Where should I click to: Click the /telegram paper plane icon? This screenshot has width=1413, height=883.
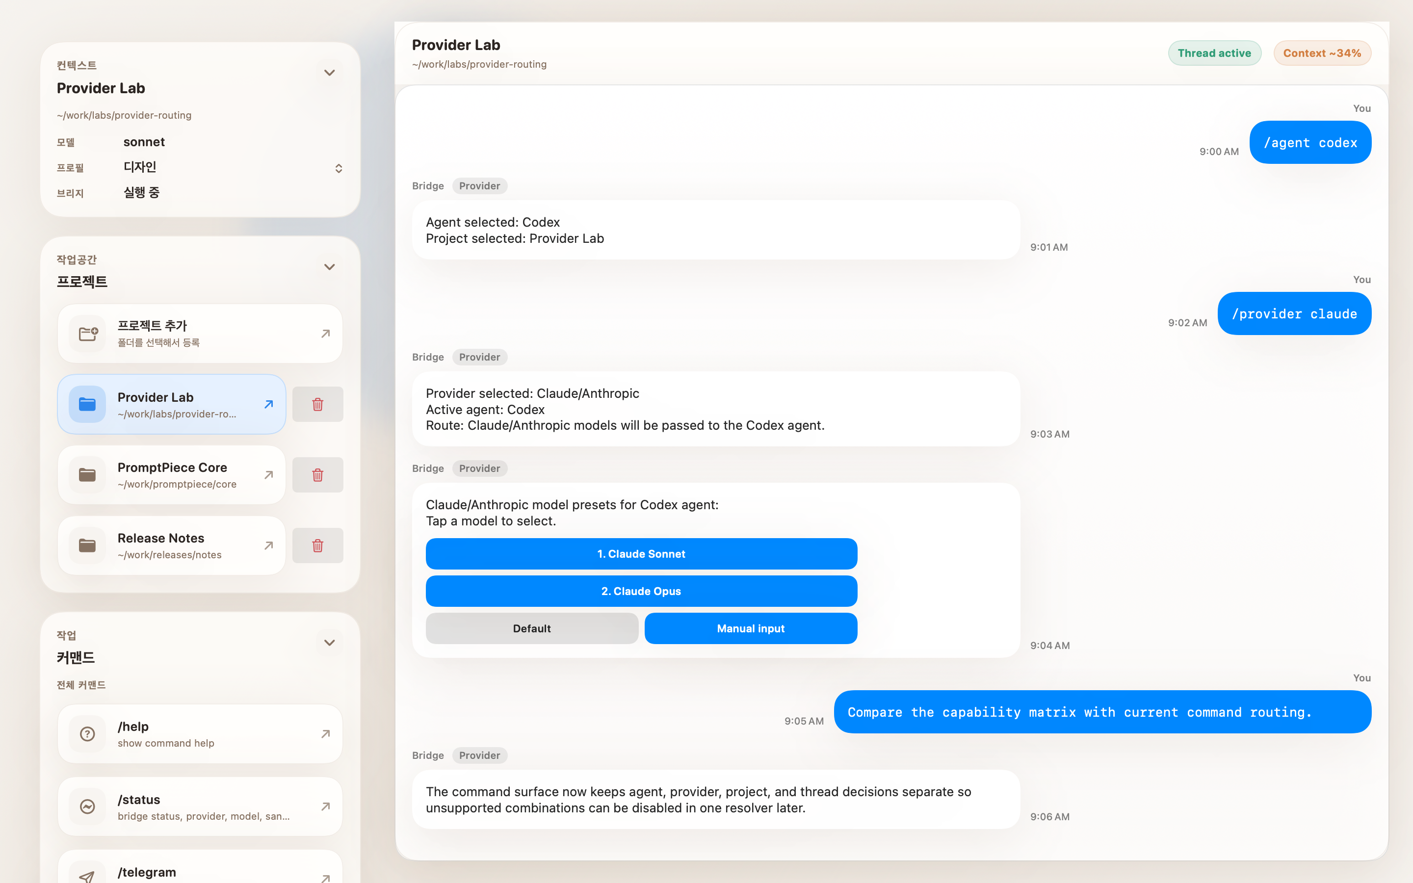[x=88, y=876]
